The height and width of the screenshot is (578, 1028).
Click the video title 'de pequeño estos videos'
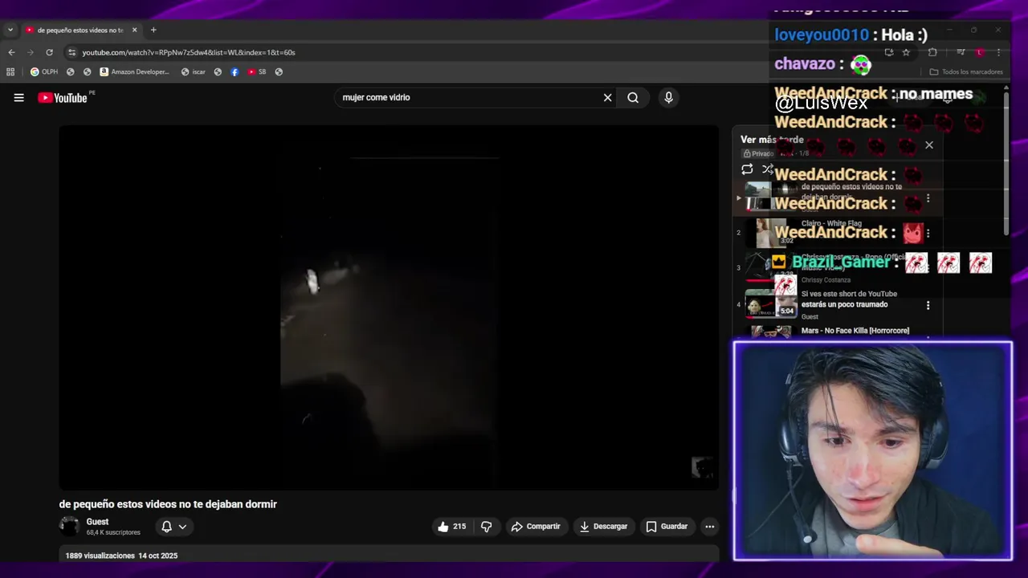[168, 504]
